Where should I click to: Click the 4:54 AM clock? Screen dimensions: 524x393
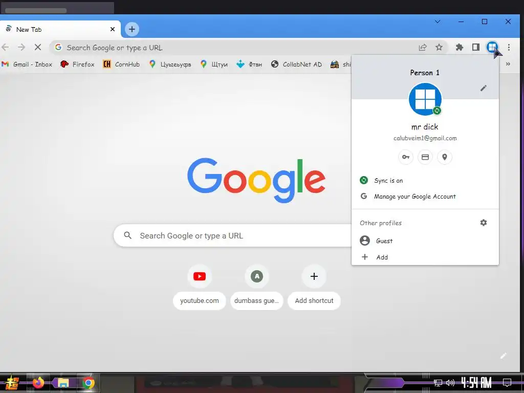coord(476,382)
